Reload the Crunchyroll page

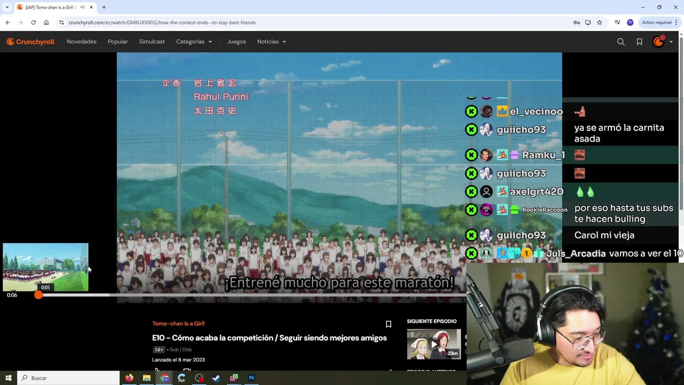[33, 22]
